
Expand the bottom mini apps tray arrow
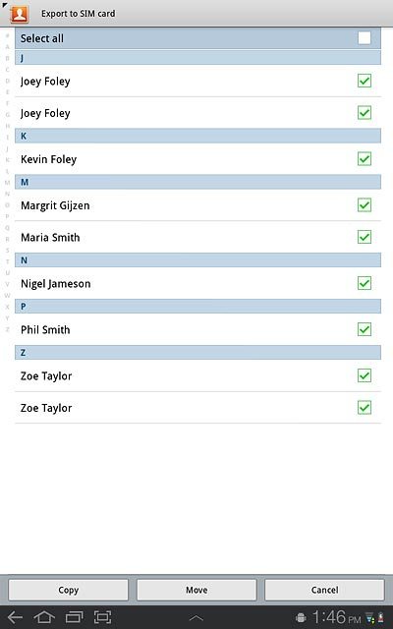196,618
